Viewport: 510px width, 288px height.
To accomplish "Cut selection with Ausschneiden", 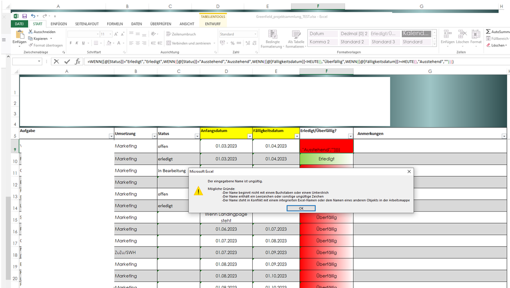I will [x=42, y=32].
